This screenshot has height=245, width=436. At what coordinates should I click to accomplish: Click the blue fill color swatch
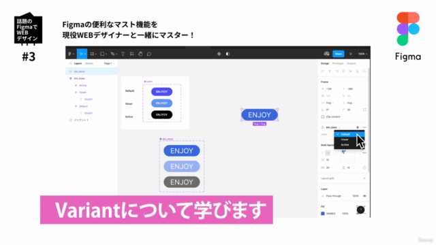(x=323, y=214)
